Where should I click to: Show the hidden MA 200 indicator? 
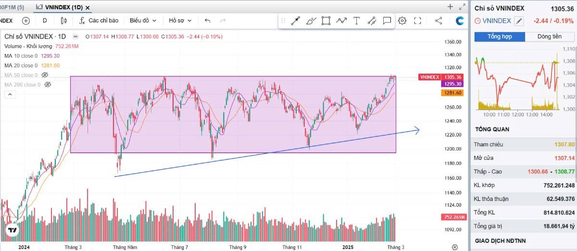[47, 85]
